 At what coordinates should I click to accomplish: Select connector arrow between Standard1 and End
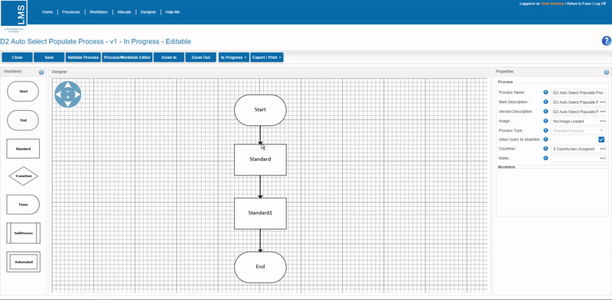(x=260, y=240)
